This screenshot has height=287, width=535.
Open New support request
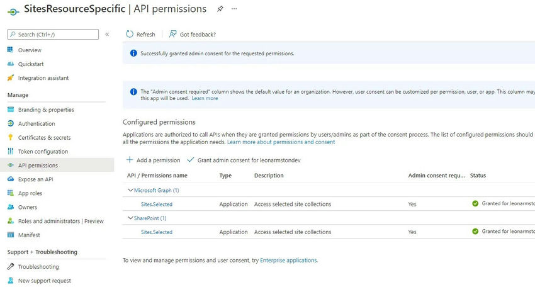44,281
